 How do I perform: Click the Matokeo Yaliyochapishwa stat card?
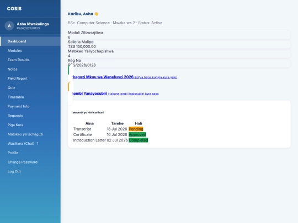click(x=179, y=53)
